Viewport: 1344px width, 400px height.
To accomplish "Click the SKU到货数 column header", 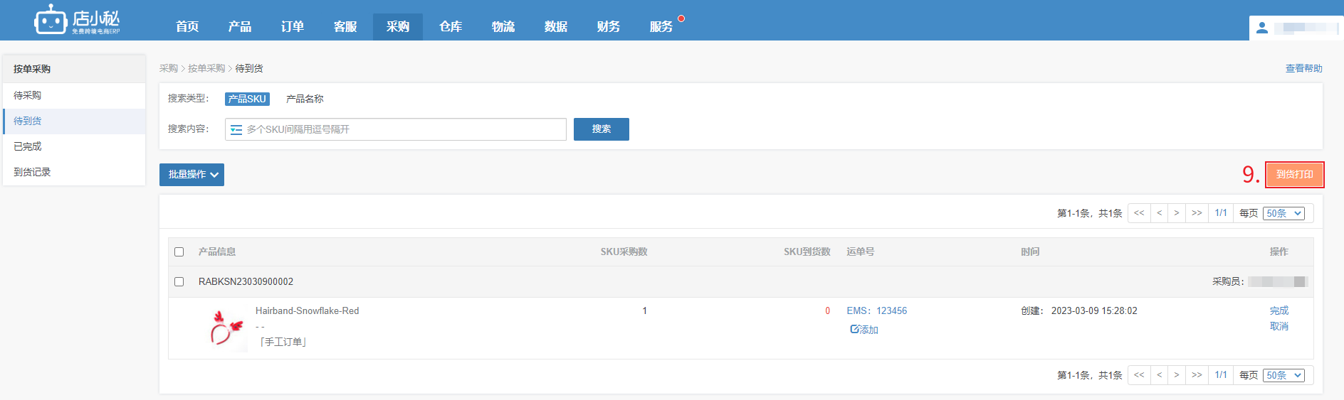I will 807,252.
